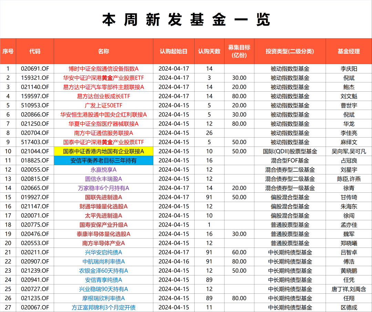
Task: Select the 名称 column header
Action: (103, 51)
